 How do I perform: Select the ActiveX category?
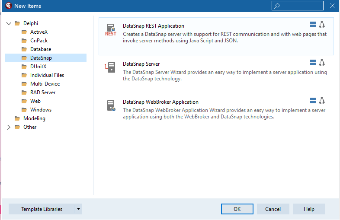pyautogui.click(x=39, y=32)
